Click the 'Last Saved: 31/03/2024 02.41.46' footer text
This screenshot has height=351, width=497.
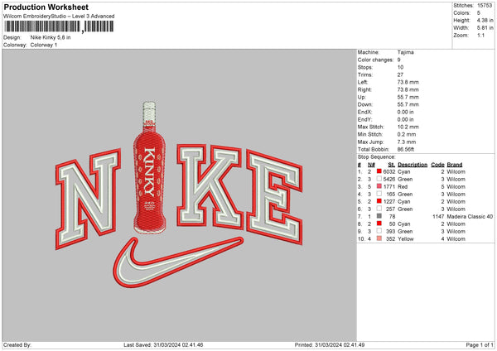pyautogui.click(x=163, y=344)
